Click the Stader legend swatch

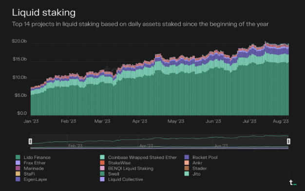(187, 168)
